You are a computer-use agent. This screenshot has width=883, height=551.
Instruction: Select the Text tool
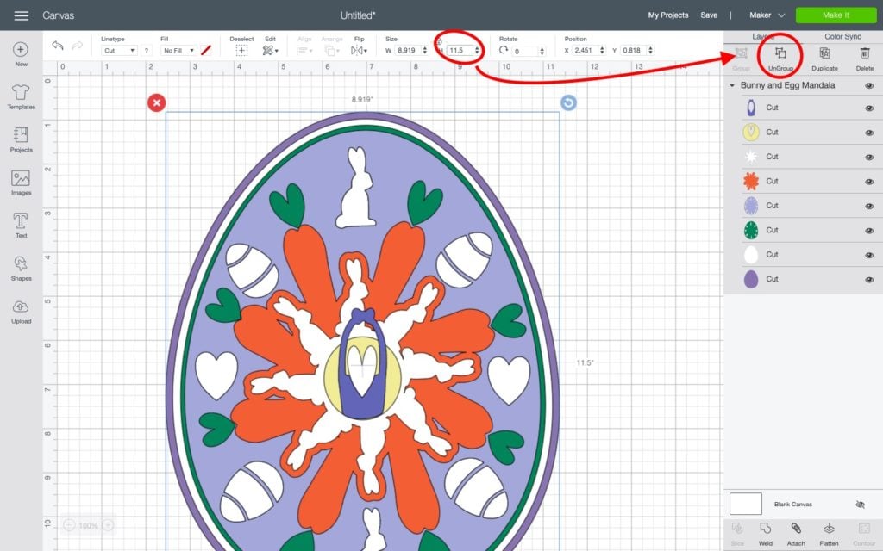pos(21,226)
